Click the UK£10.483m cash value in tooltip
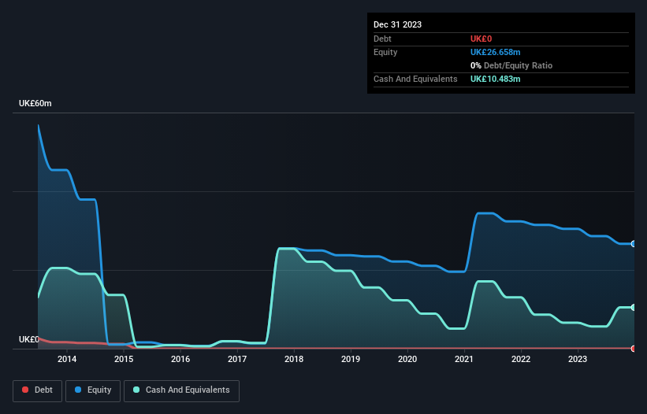Screen dimensions: 647x414 click(x=495, y=79)
